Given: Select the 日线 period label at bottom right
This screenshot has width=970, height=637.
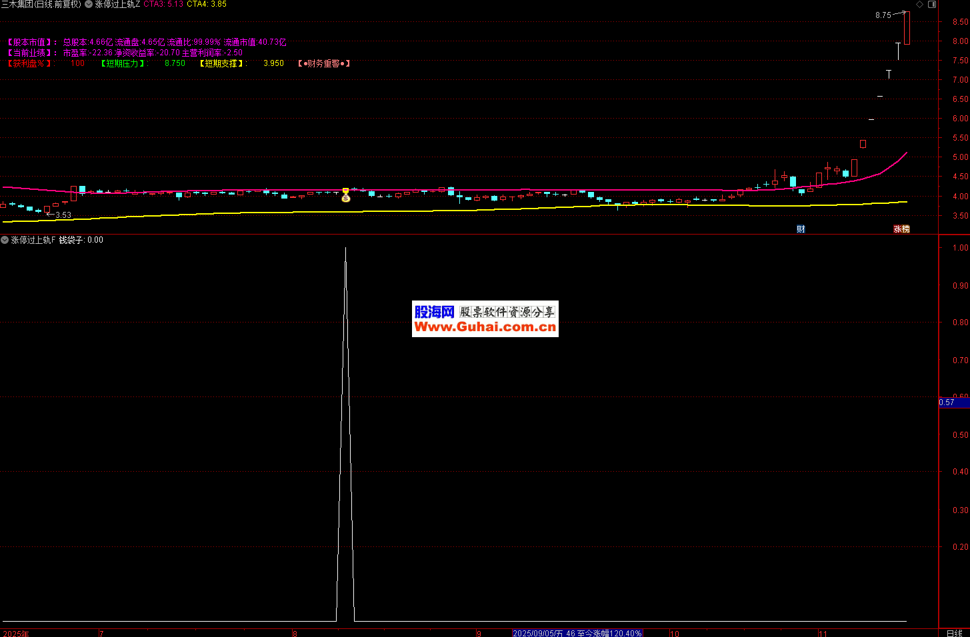Looking at the screenshot, I should point(954,633).
